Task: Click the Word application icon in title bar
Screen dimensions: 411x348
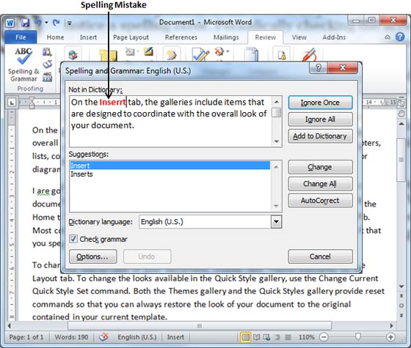Action: click(10, 23)
